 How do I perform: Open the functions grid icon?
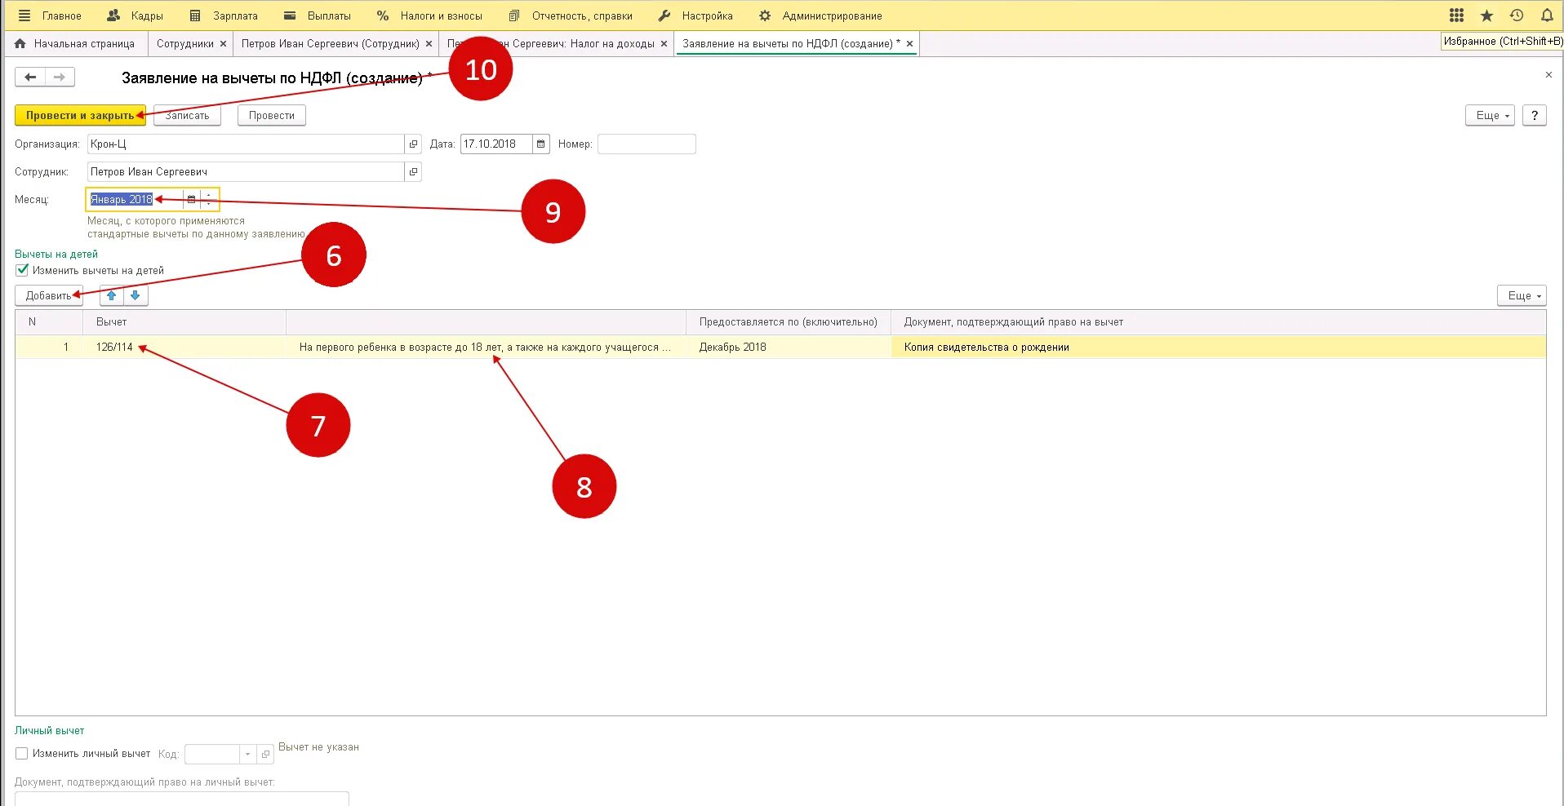pyautogui.click(x=1457, y=15)
